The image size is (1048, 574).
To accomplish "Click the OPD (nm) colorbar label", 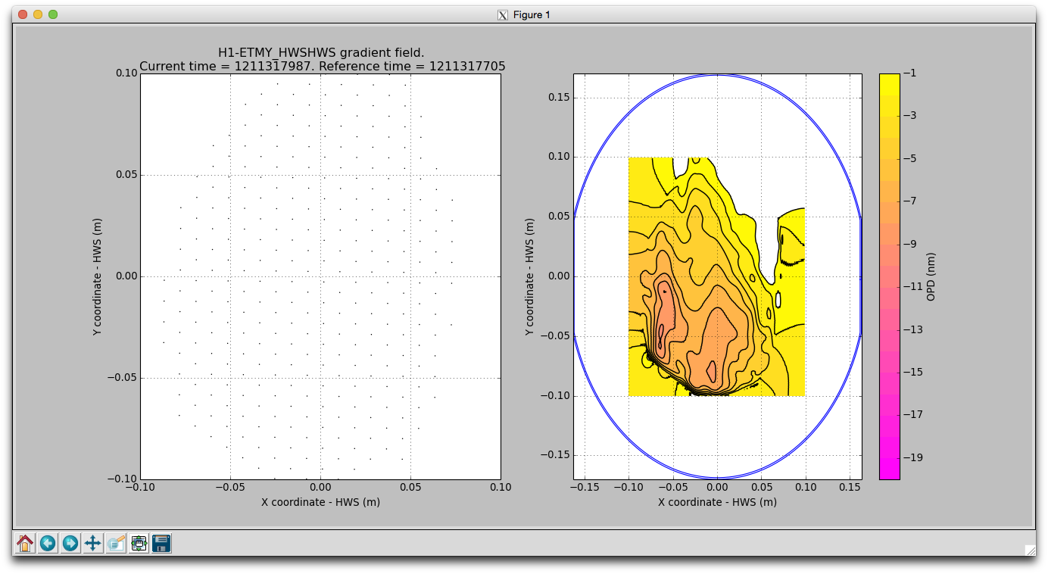I will tap(931, 276).
